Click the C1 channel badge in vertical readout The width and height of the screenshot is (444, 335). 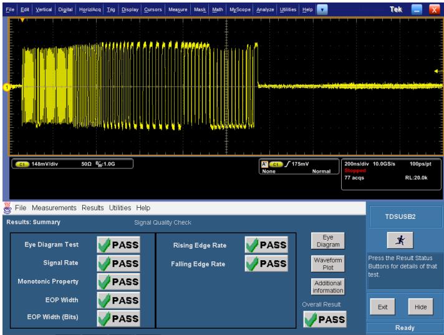tap(22, 164)
